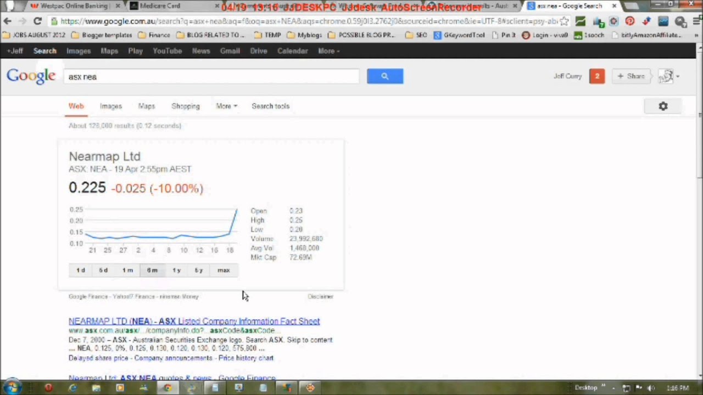Open the JOBS AUGUST 2012 bookmark folder
The width and height of the screenshot is (703, 395).
34,35
